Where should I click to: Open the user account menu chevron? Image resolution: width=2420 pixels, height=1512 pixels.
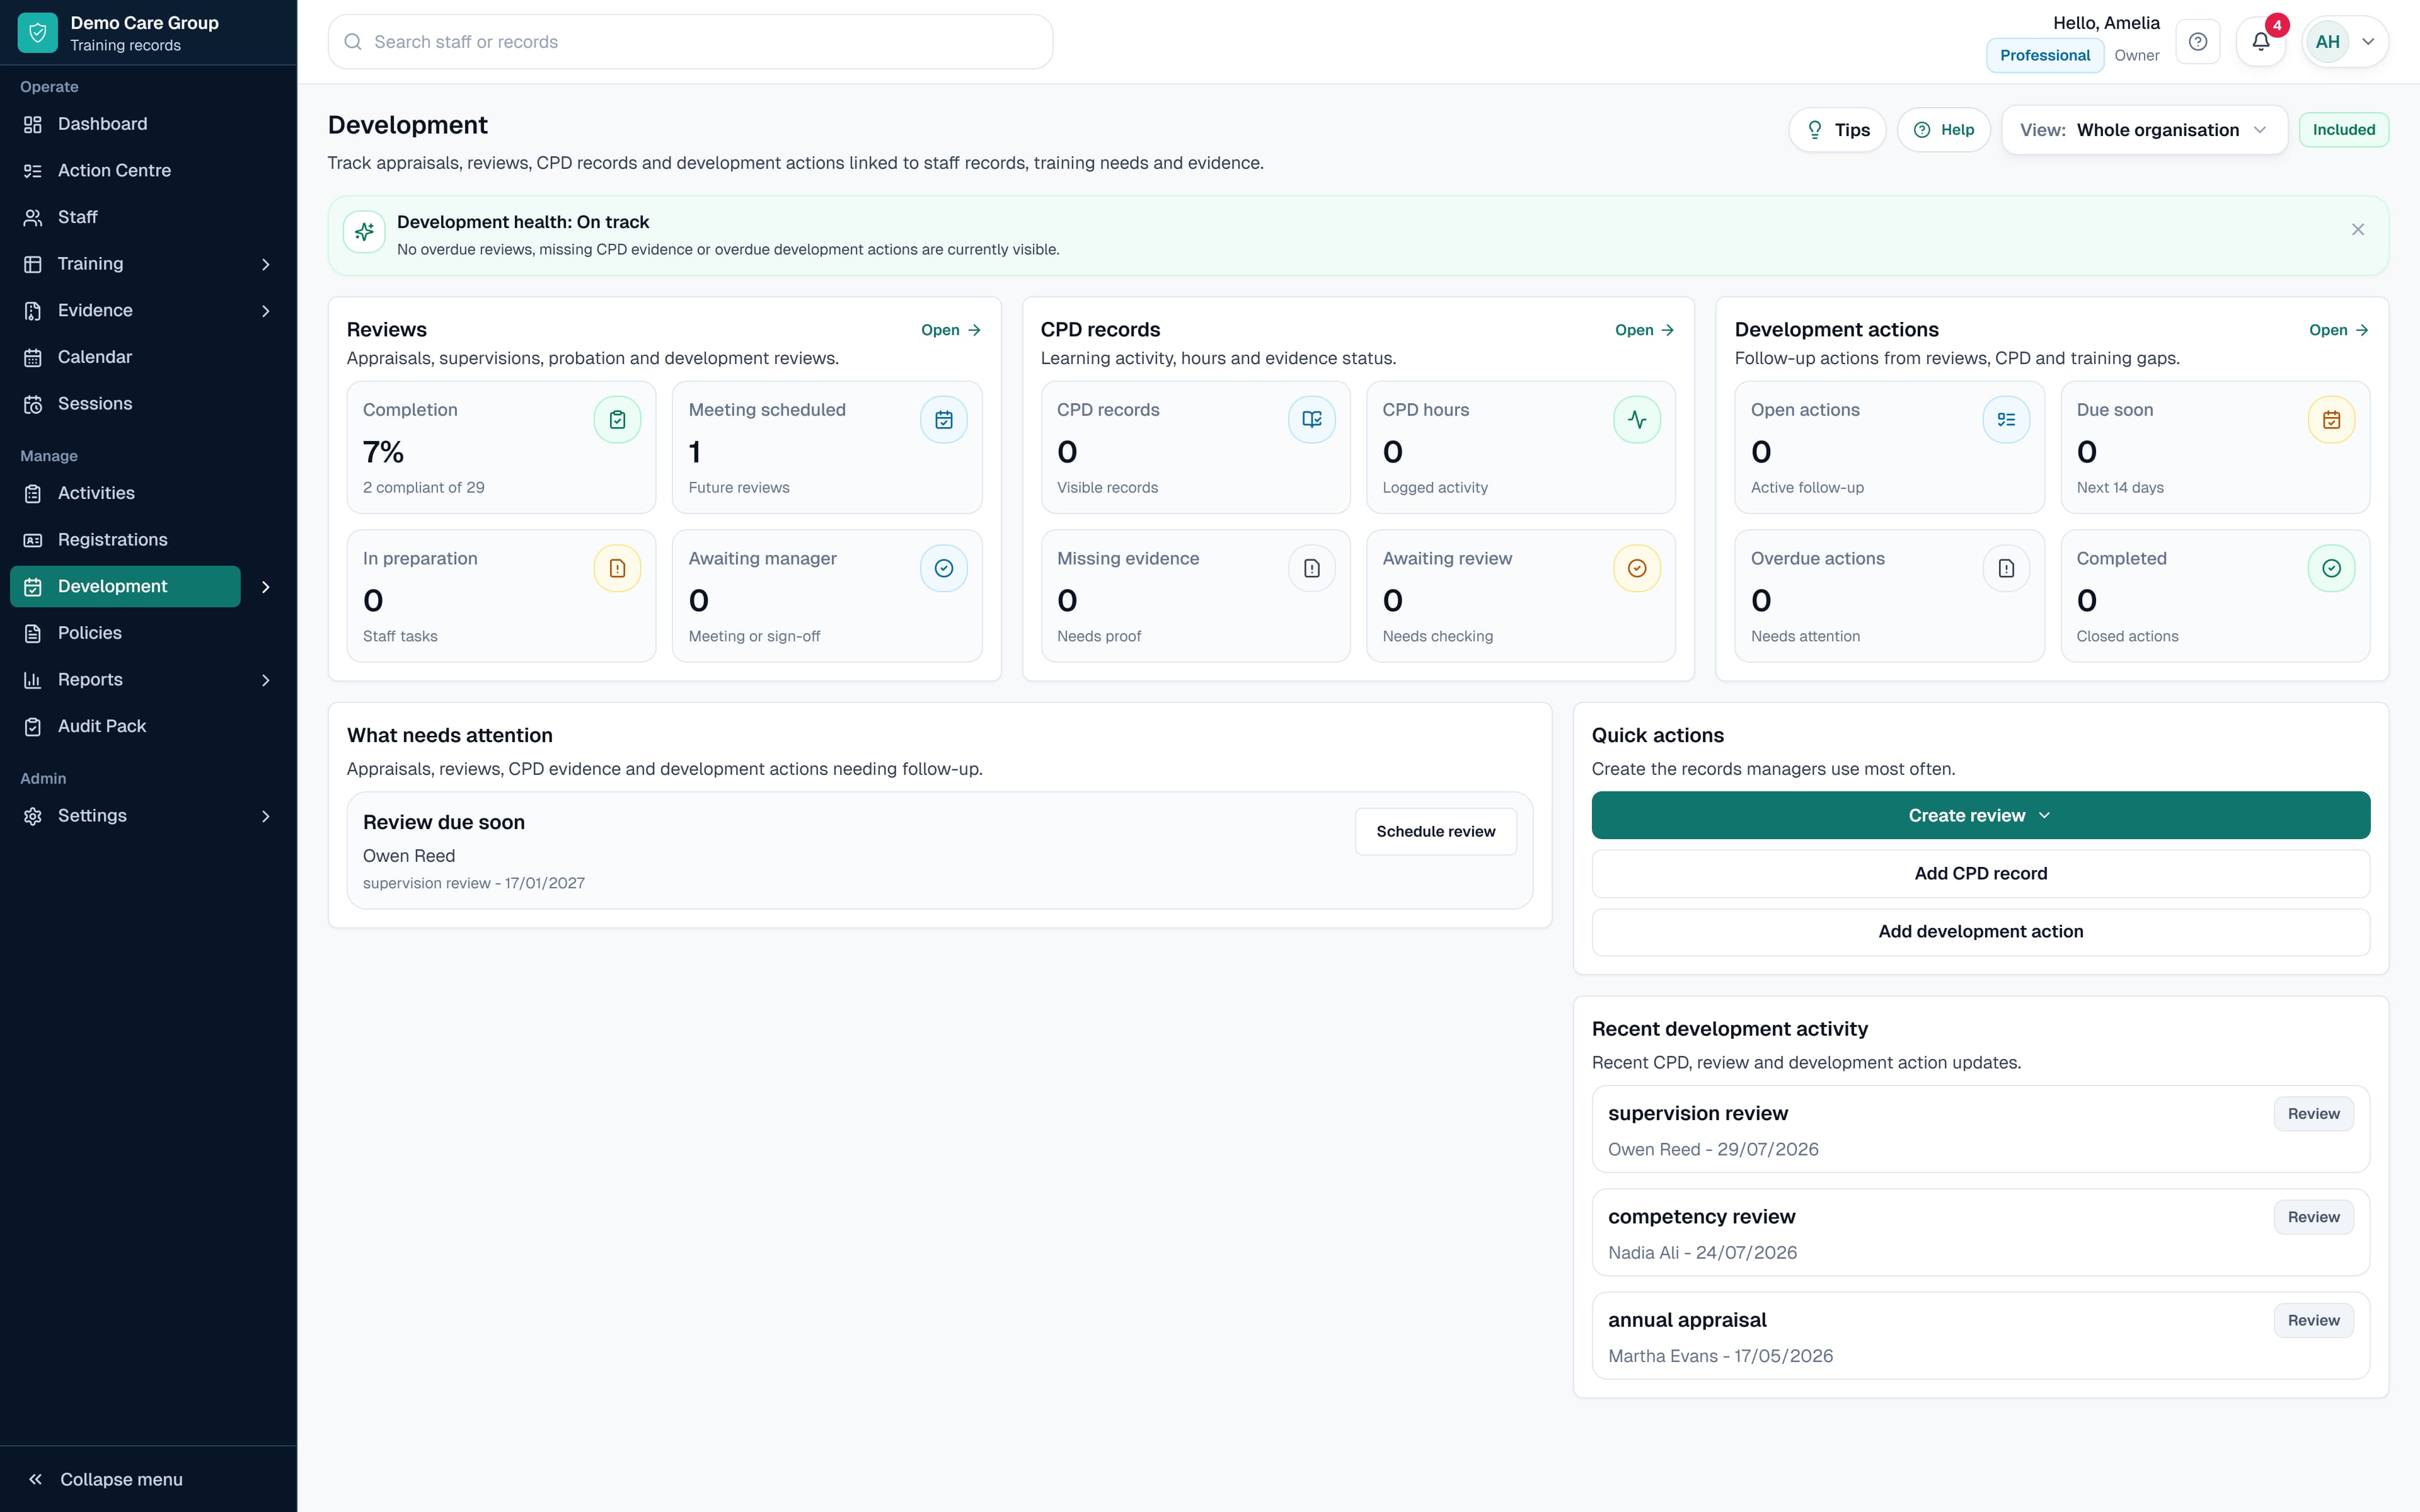coord(2367,42)
